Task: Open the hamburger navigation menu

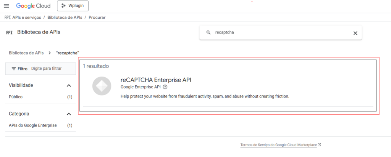Action: pyautogui.click(x=6, y=6)
